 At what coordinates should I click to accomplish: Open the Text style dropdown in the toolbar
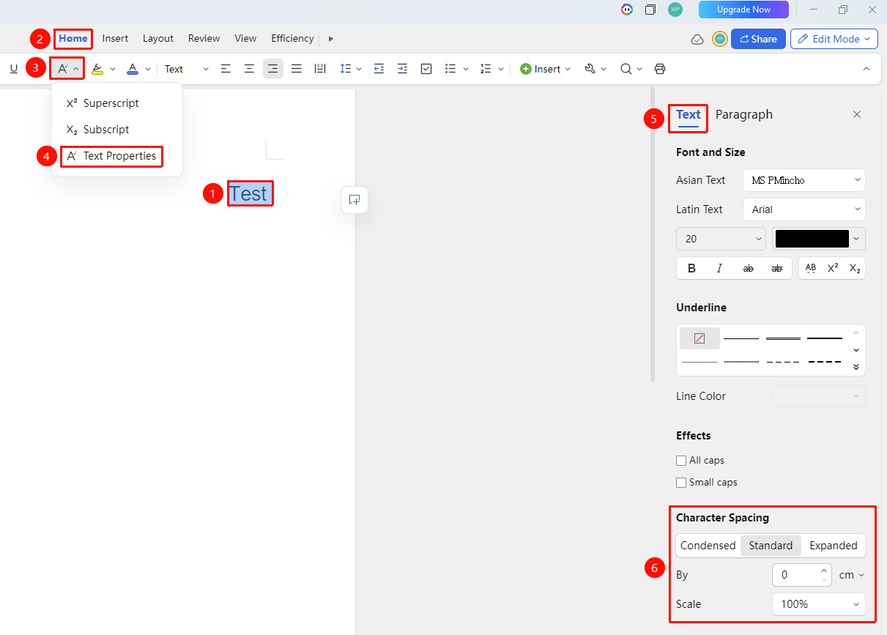[186, 69]
